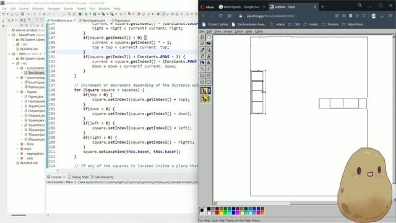Switch to the HeroSquare.java editor tab
The image size is (396, 223).
pos(93,20)
